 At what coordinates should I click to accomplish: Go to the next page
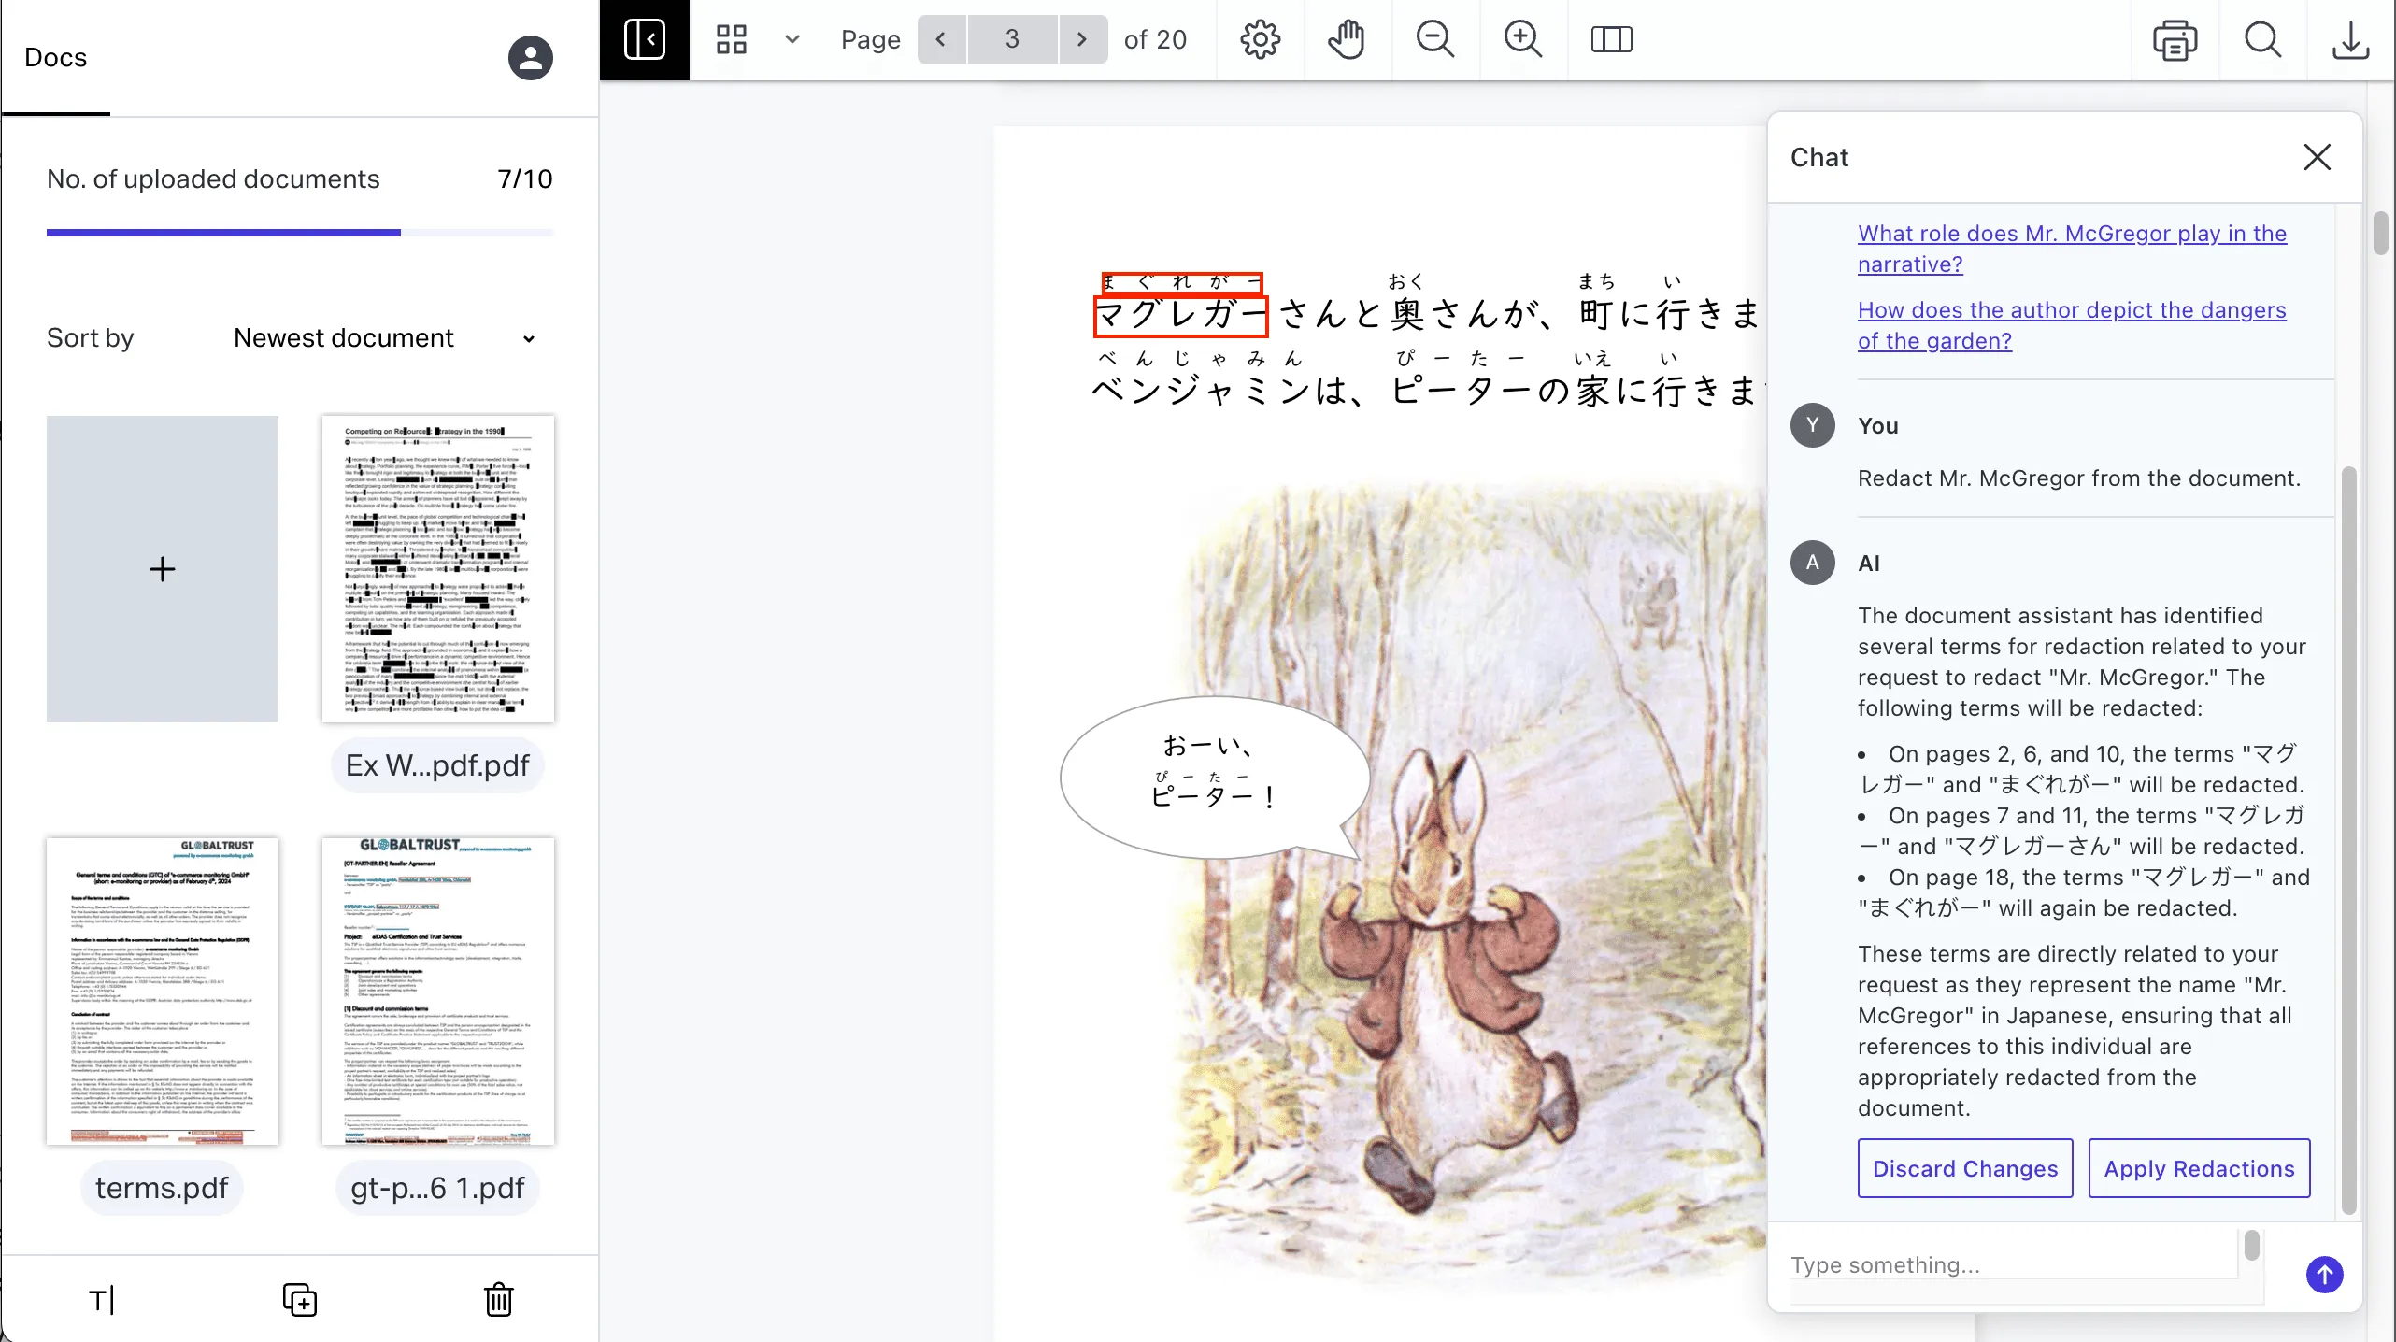[x=1081, y=39]
